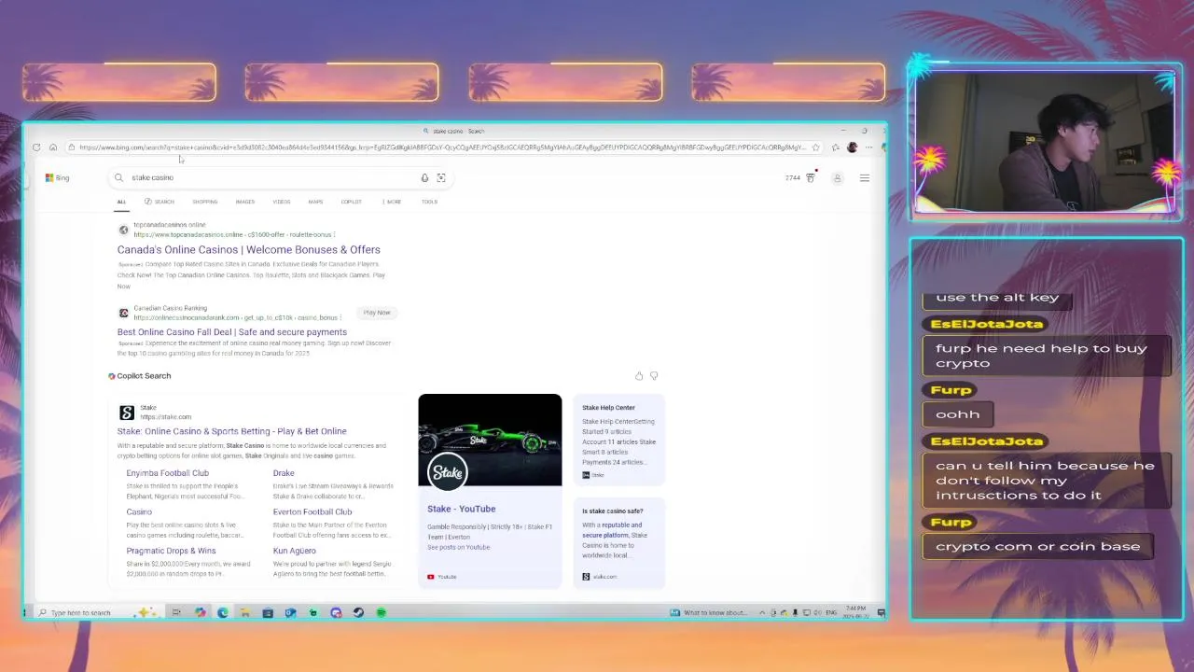Show hidden system tray icons

click(762, 612)
